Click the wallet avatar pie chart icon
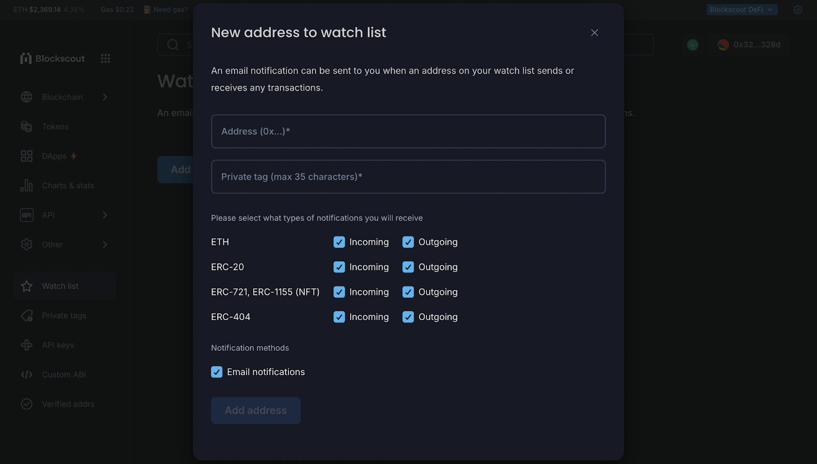This screenshot has height=464, width=817. (x=723, y=44)
